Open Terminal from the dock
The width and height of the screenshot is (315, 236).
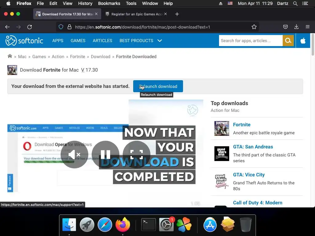pyautogui.click(x=149, y=225)
